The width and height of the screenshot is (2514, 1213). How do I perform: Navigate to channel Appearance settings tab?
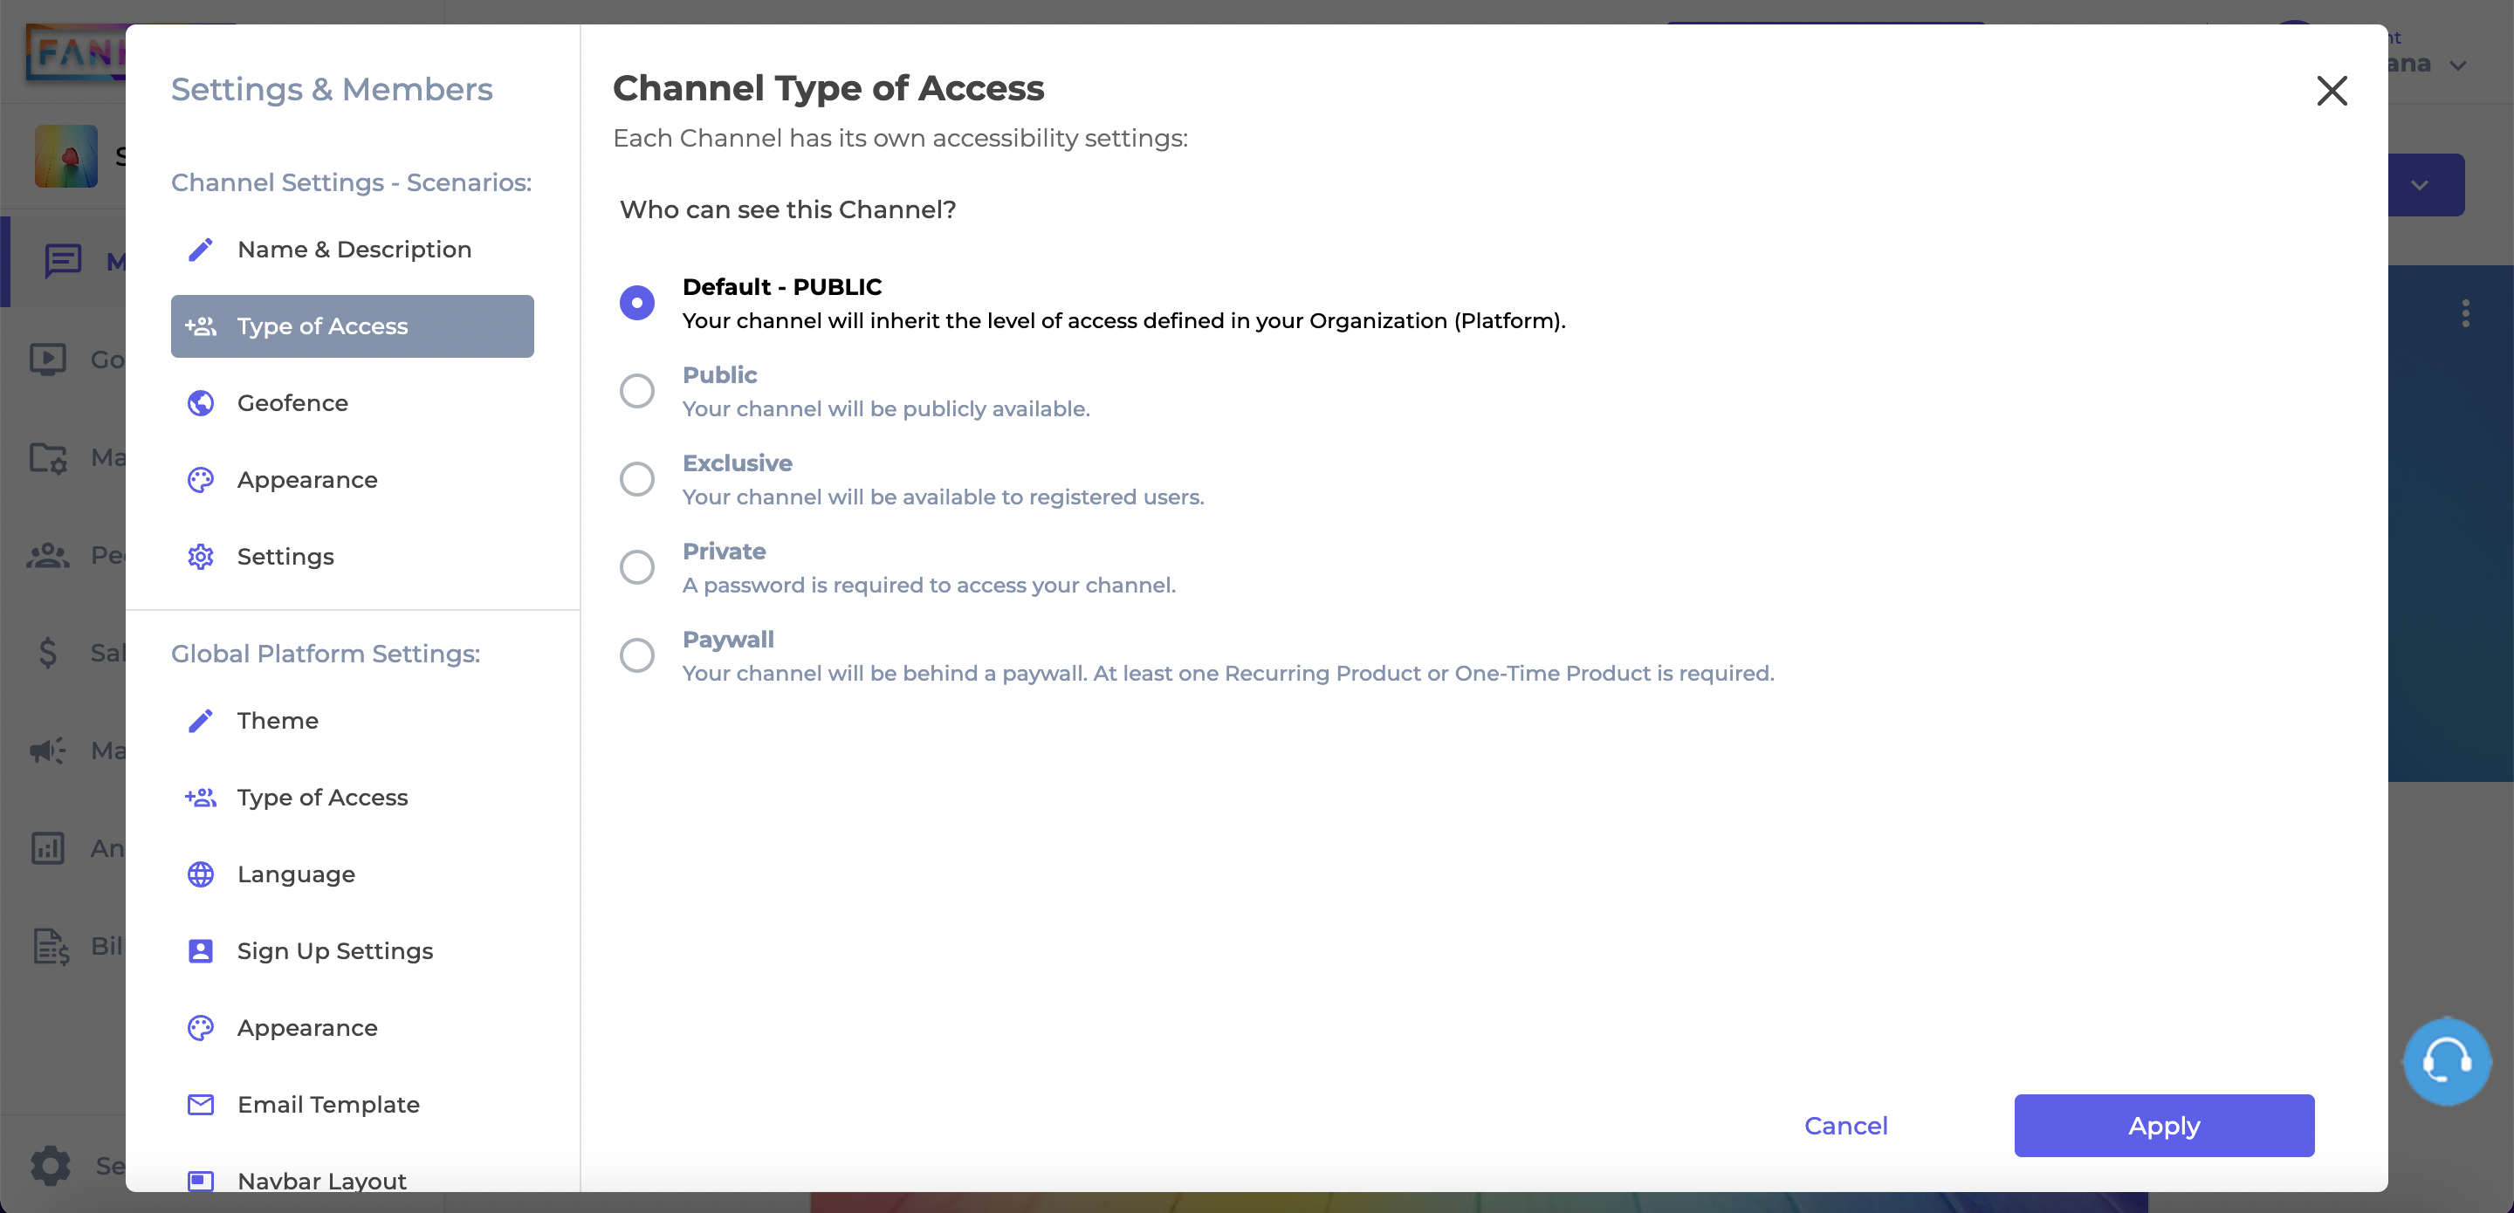tap(306, 479)
